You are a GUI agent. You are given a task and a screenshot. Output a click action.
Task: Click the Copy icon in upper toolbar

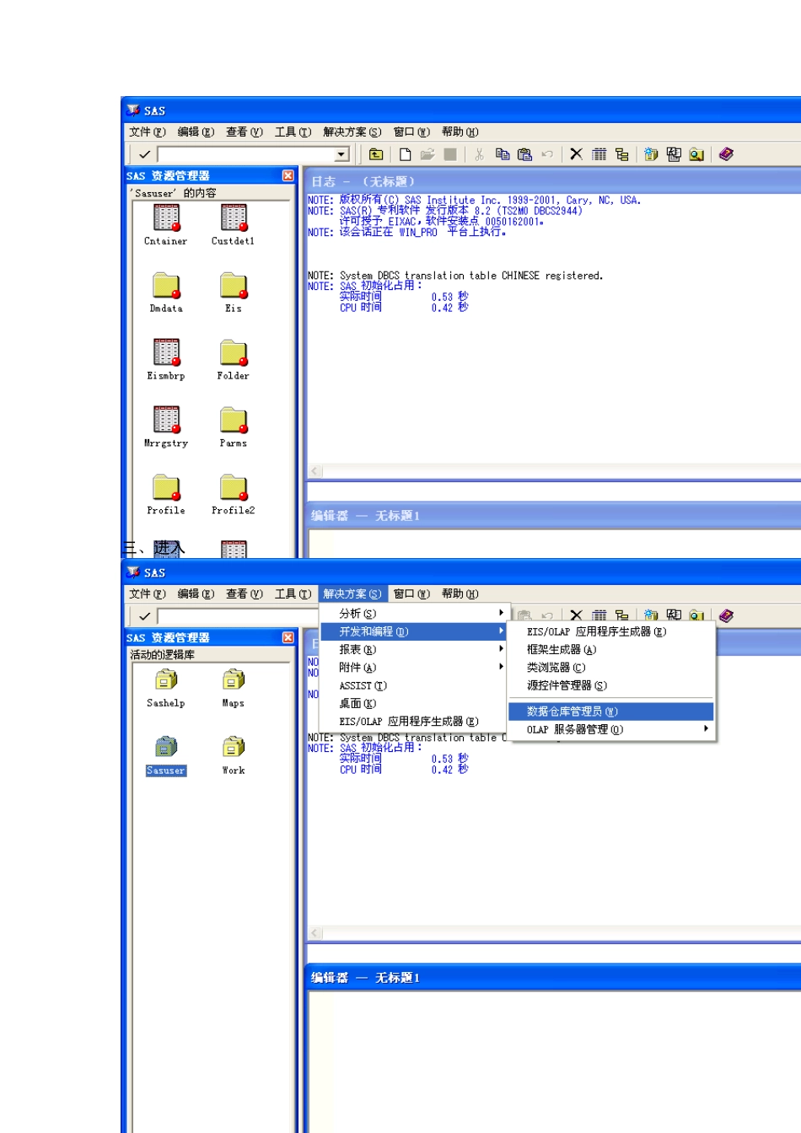click(x=503, y=154)
